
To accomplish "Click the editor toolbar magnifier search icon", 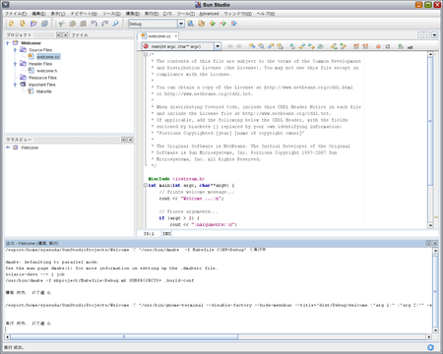I will tap(261, 46).
